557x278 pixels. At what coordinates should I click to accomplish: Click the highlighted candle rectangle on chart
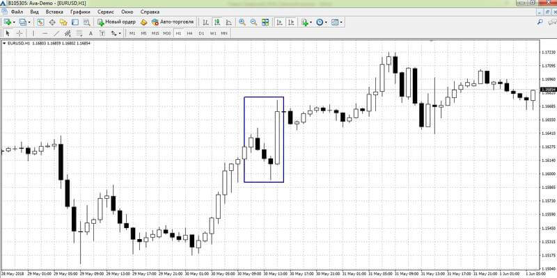click(x=264, y=140)
